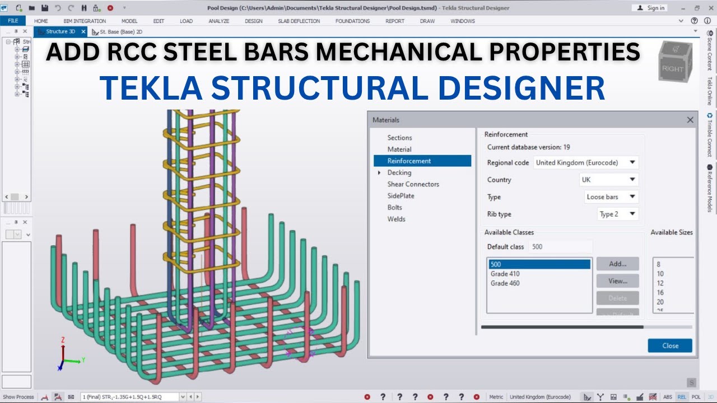
Task: Click the help question mark icon in ribbon
Action: (694, 21)
